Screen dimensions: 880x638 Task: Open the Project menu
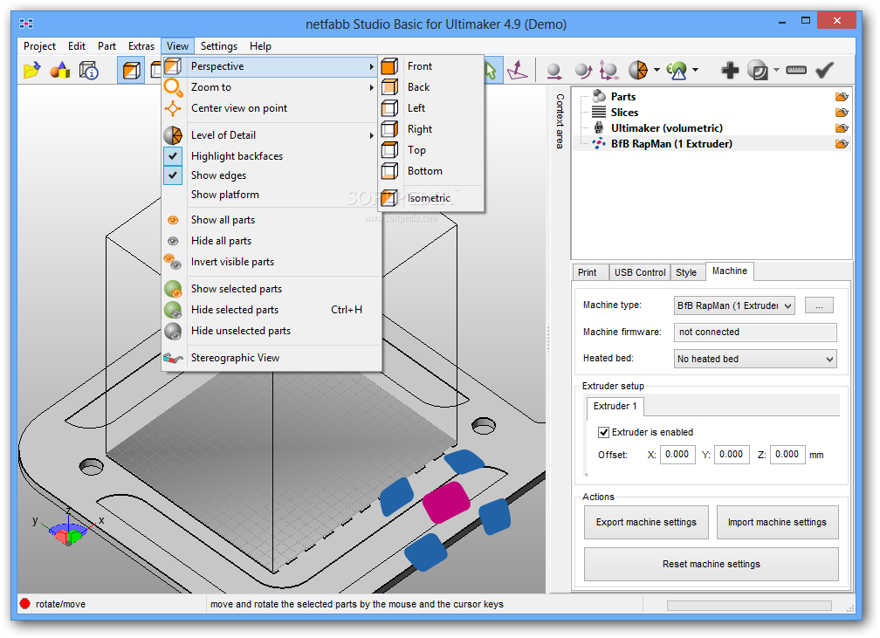(x=39, y=46)
